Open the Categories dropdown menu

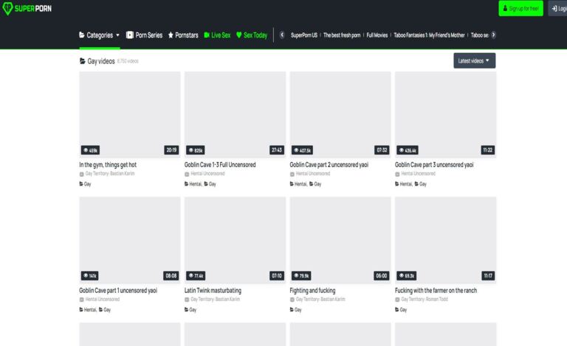click(x=100, y=35)
